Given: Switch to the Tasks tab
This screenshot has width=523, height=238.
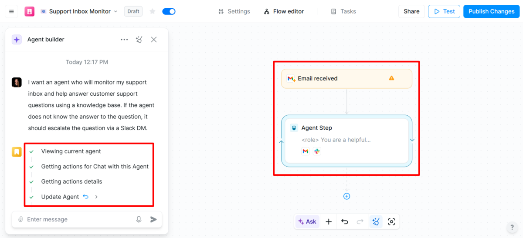Looking at the screenshot, I should pos(343,11).
